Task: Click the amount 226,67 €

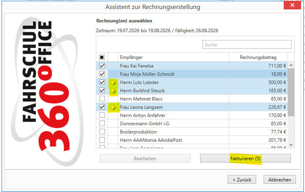Action: coord(277,107)
